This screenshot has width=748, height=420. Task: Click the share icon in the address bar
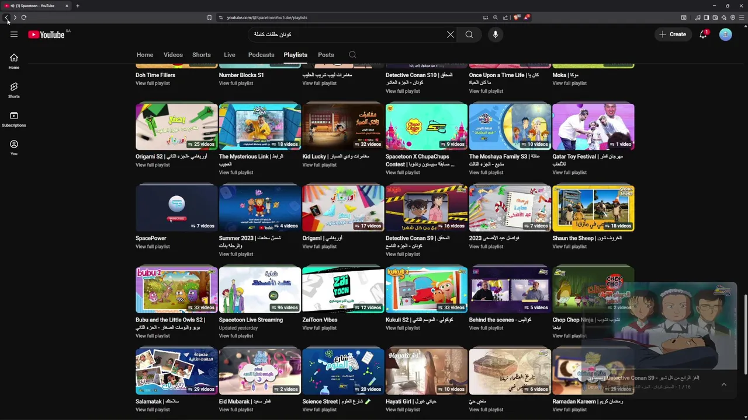(505, 17)
